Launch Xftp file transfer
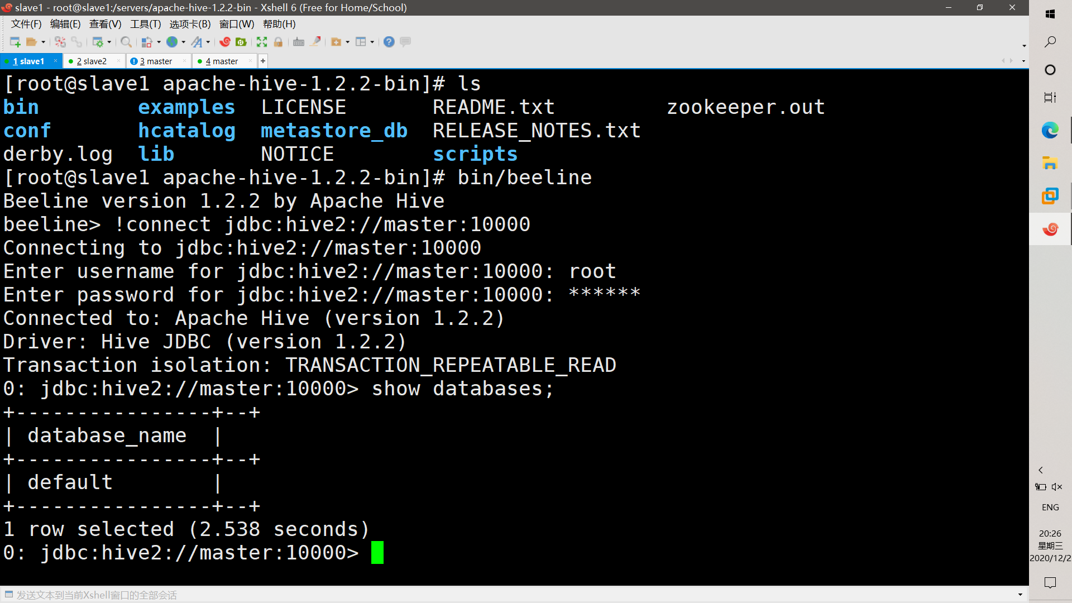Image resolution: width=1072 pixels, height=603 pixels. [241, 42]
